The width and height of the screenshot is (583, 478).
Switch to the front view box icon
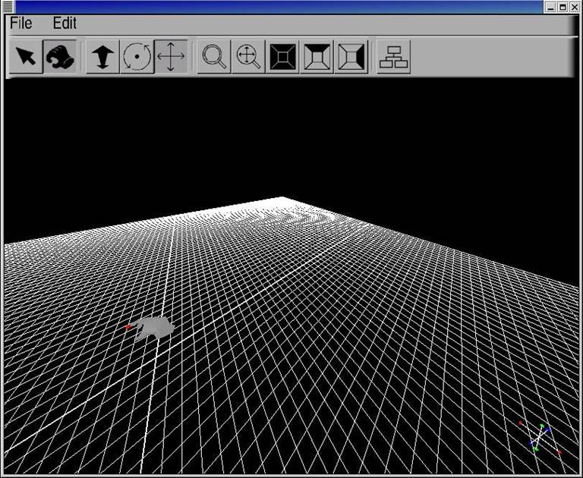click(x=282, y=56)
